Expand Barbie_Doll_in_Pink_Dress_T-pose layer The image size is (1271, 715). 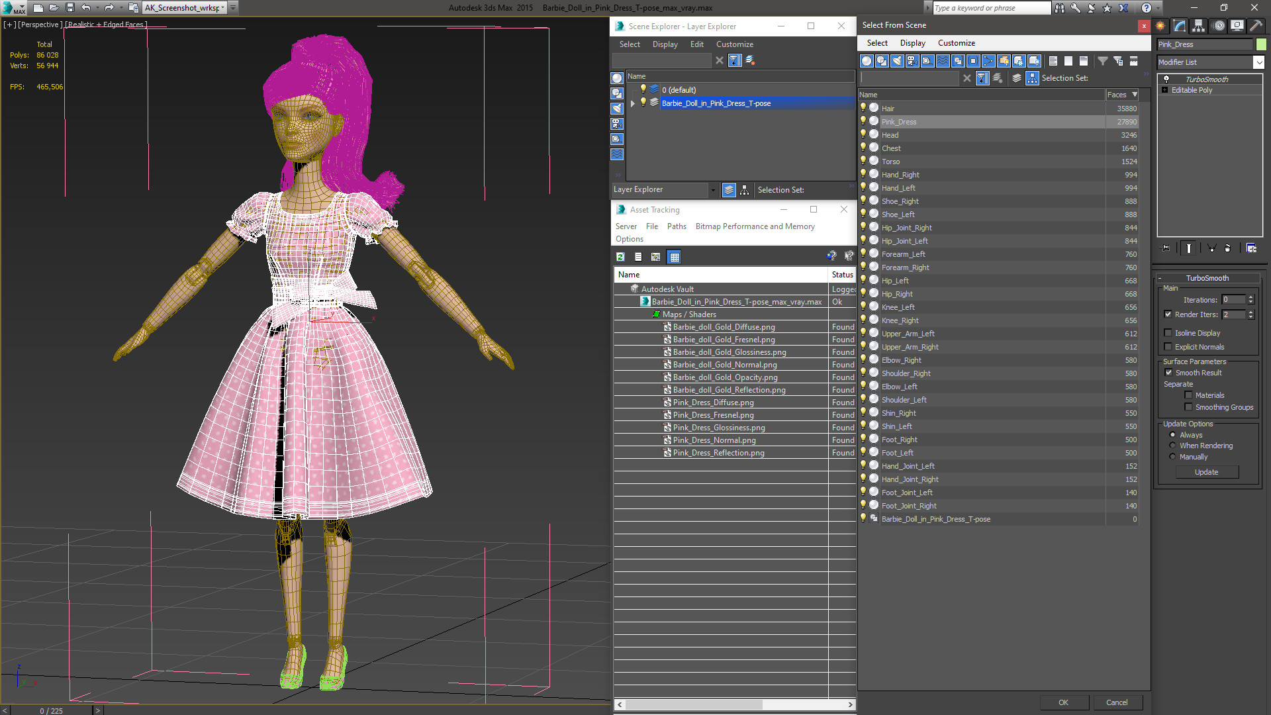633,103
